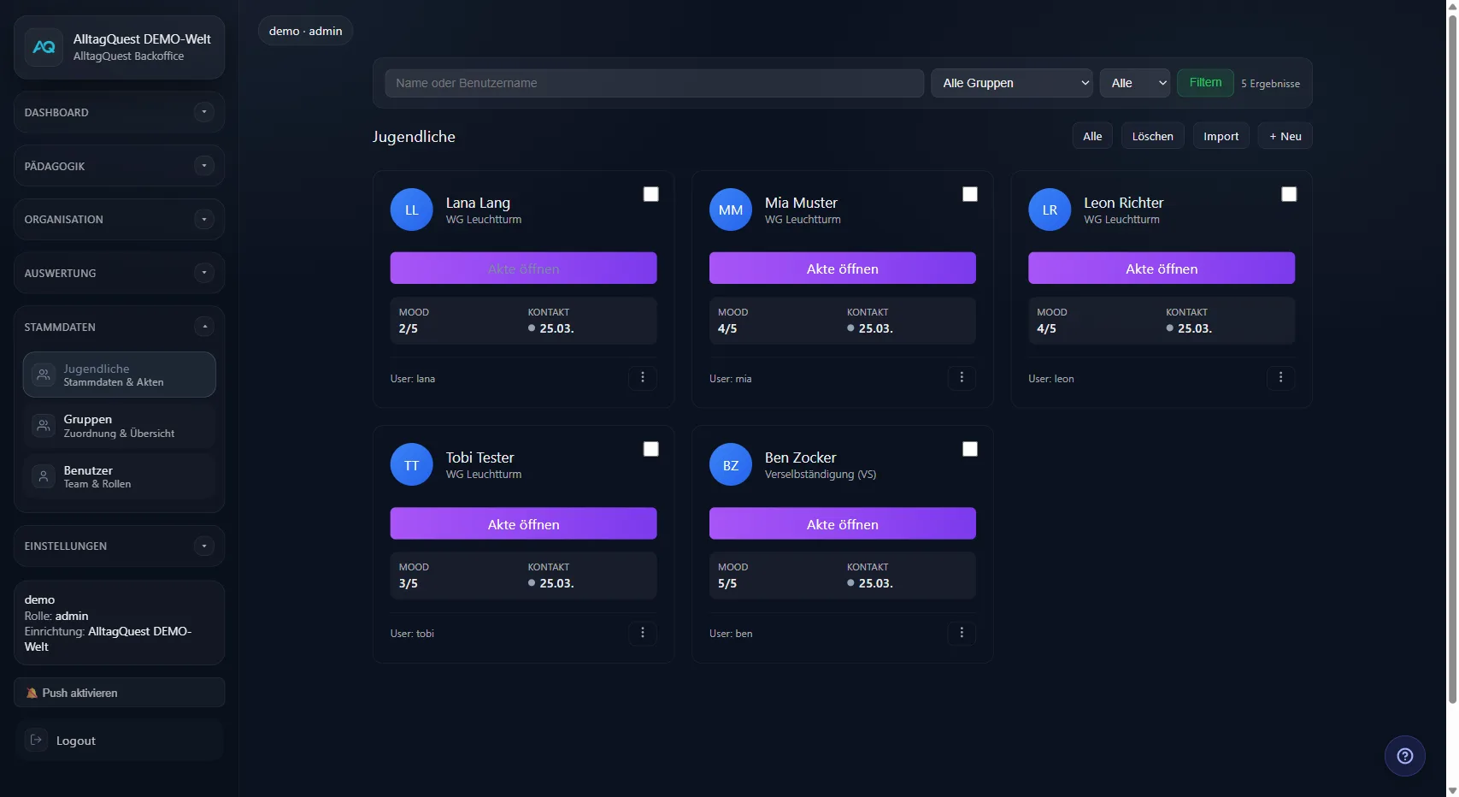Image resolution: width=1459 pixels, height=797 pixels.
Task: Expand the Auswertung menu
Action: (204, 273)
